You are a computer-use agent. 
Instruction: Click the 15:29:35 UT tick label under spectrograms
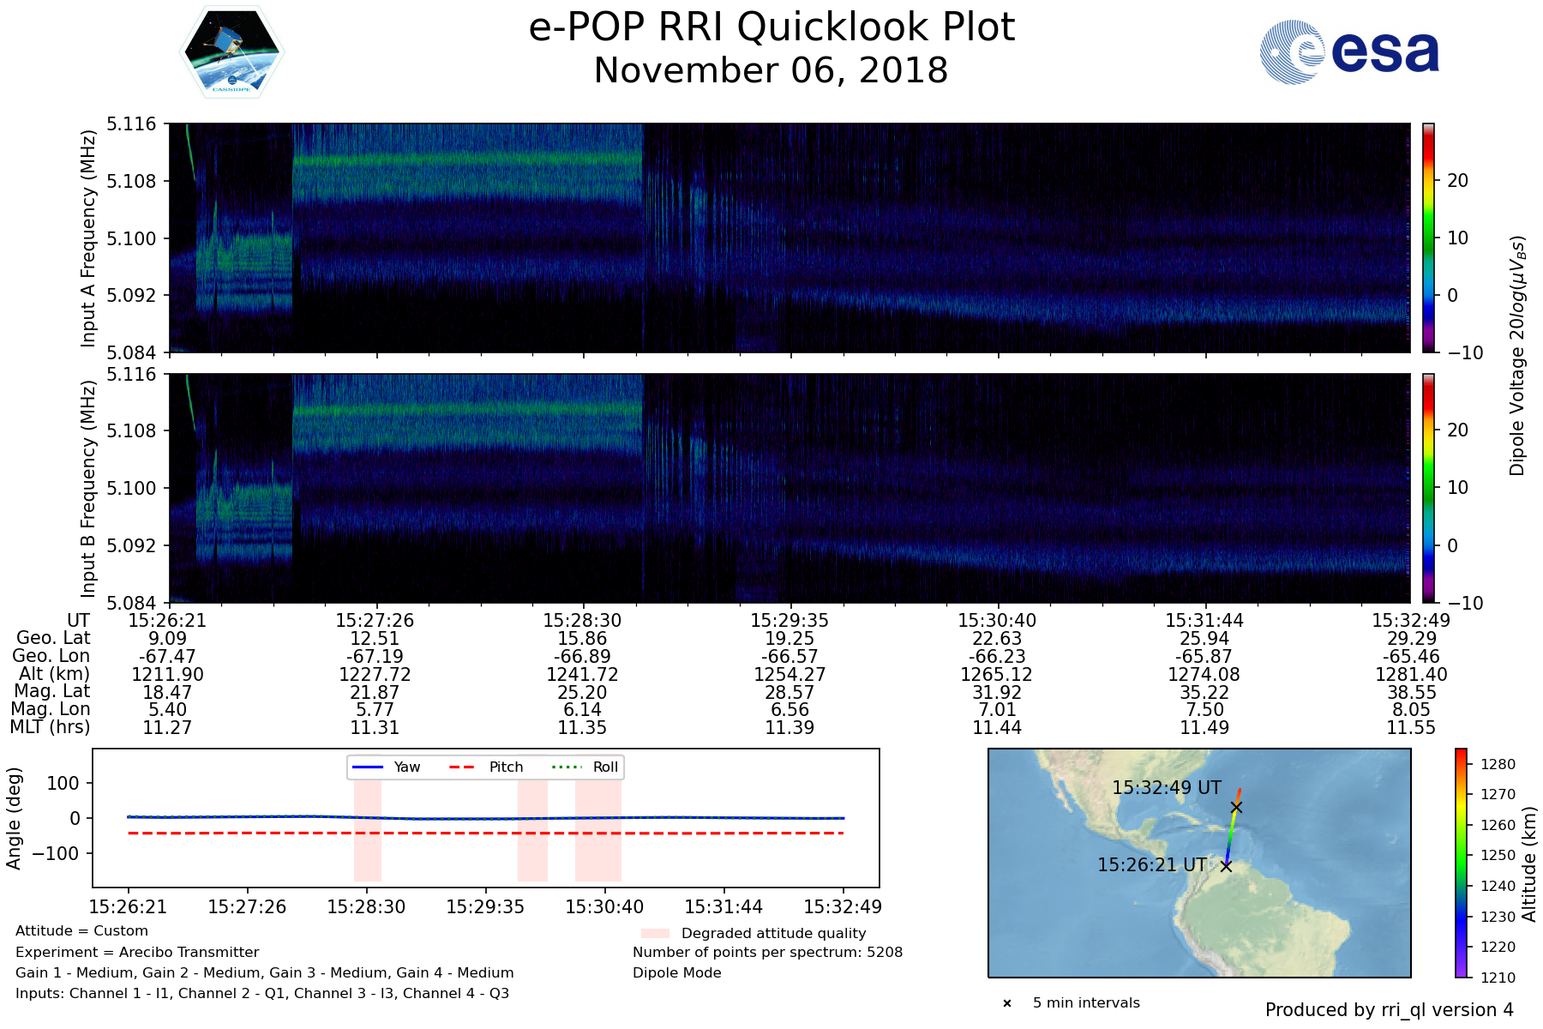tap(790, 620)
